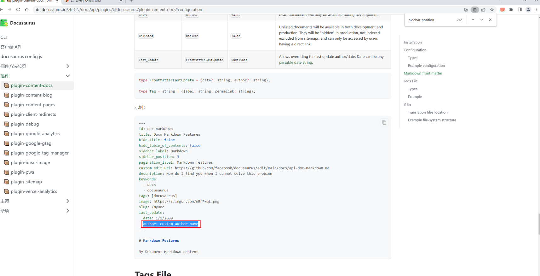540x276 pixels.
Task: Bookmark this page with star icon
Action: pos(492,10)
